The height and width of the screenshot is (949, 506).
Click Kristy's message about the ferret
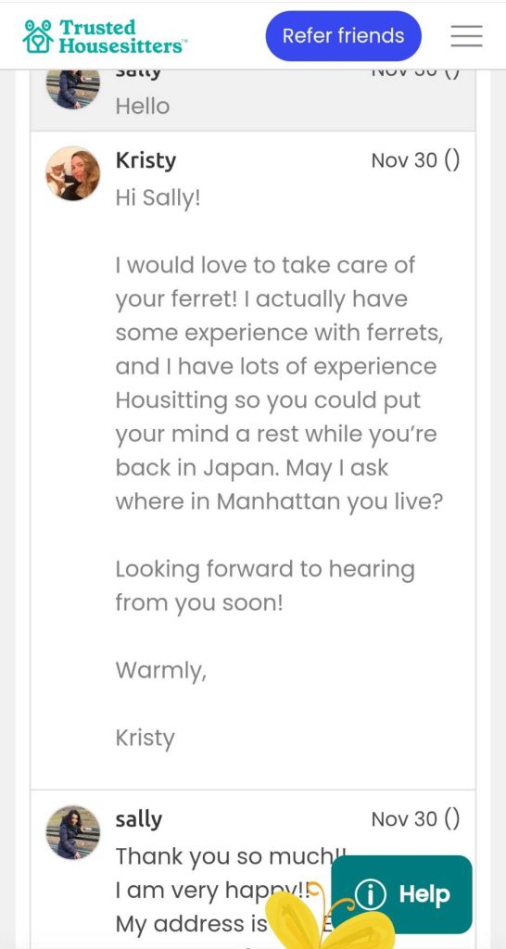(x=279, y=383)
